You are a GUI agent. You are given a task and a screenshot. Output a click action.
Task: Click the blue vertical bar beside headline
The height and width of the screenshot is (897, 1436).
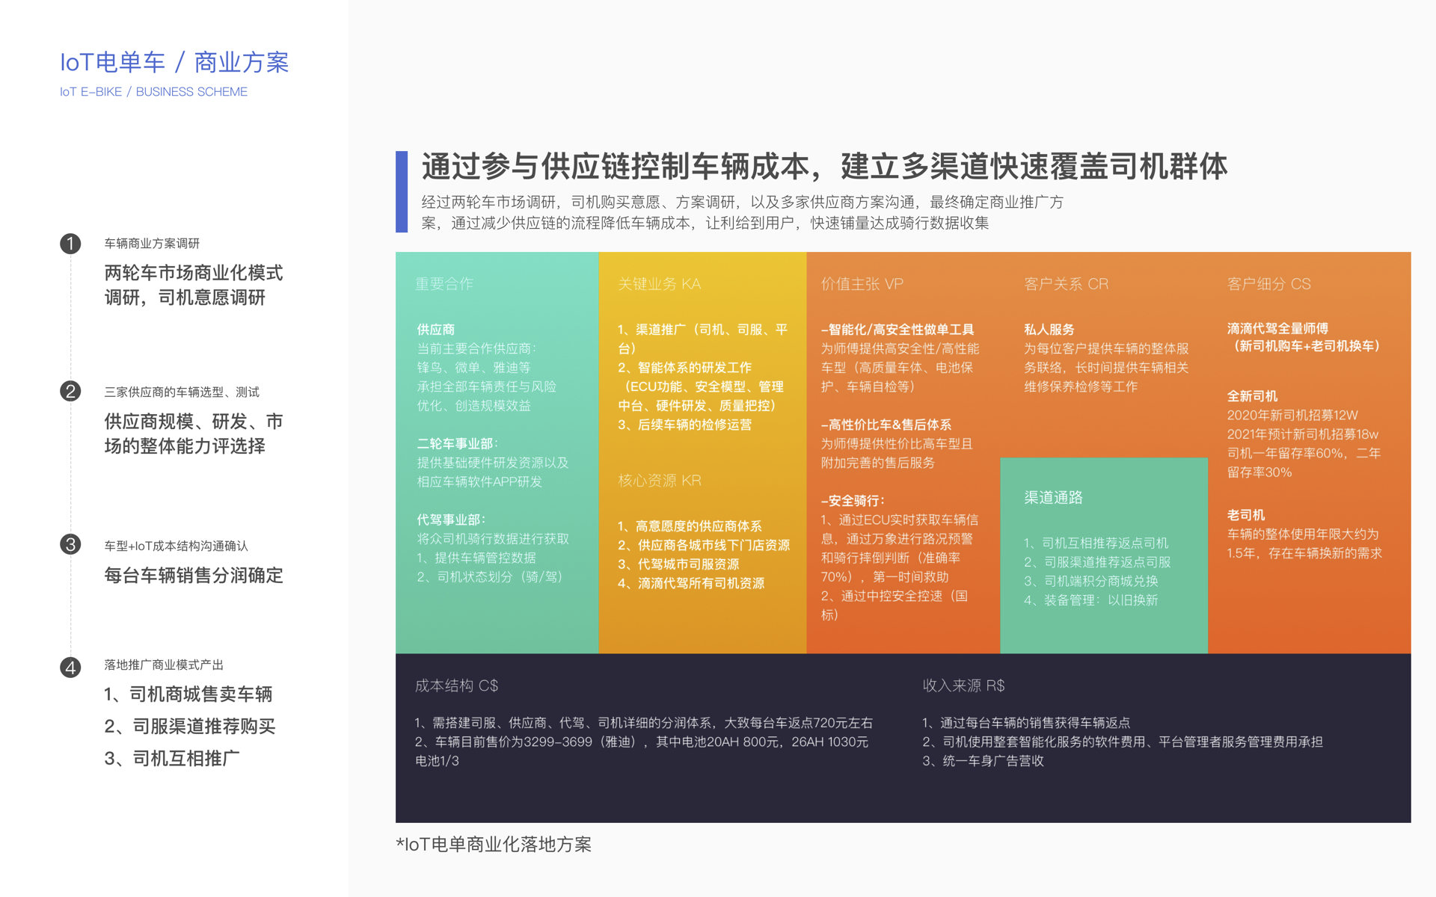[x=402, y=191]
